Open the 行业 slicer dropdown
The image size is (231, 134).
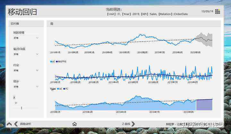click(37, 70)
